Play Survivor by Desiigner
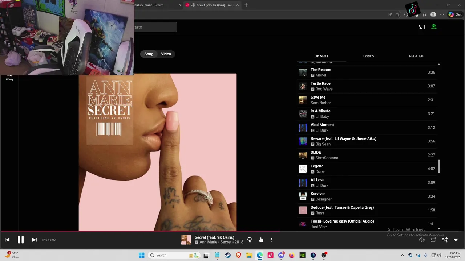The width and height of the screenshot is (465, 261). click(x=367, y=196)
